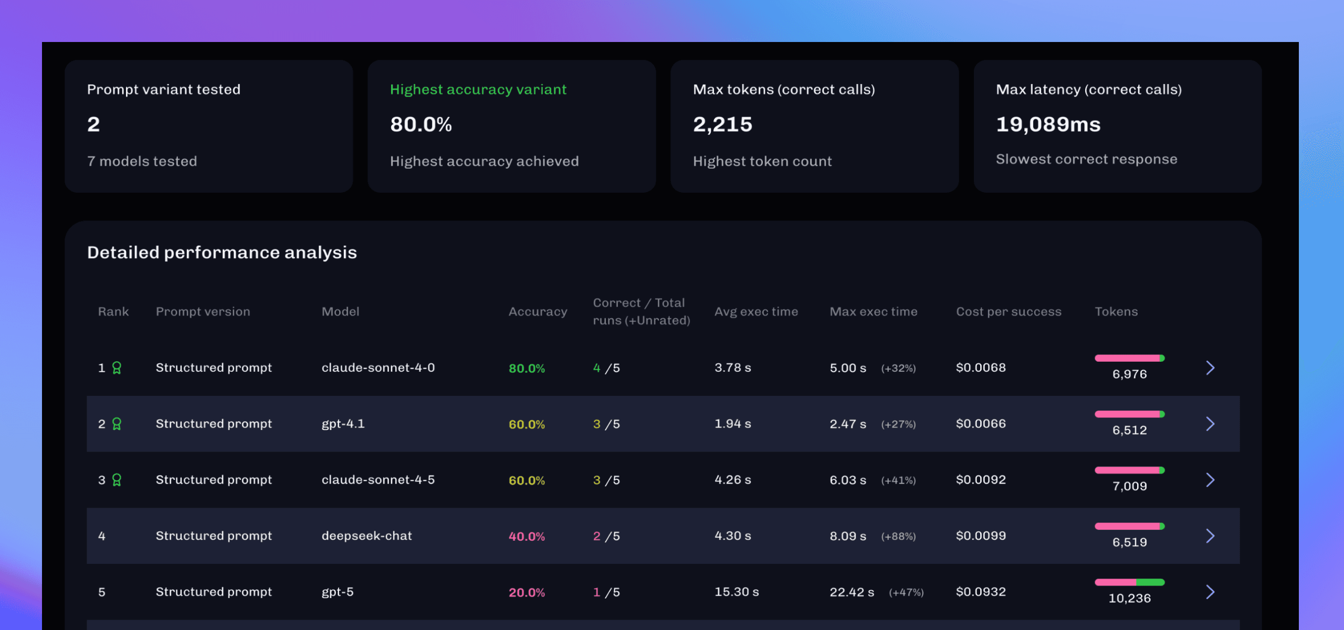Click the Max latency (correct calls) card

point(1117,126)
